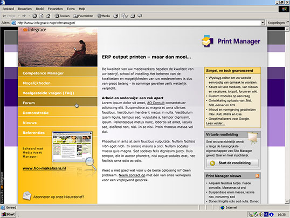
Task: Click the Gereed status bar text
Action: tap(11, 207)
